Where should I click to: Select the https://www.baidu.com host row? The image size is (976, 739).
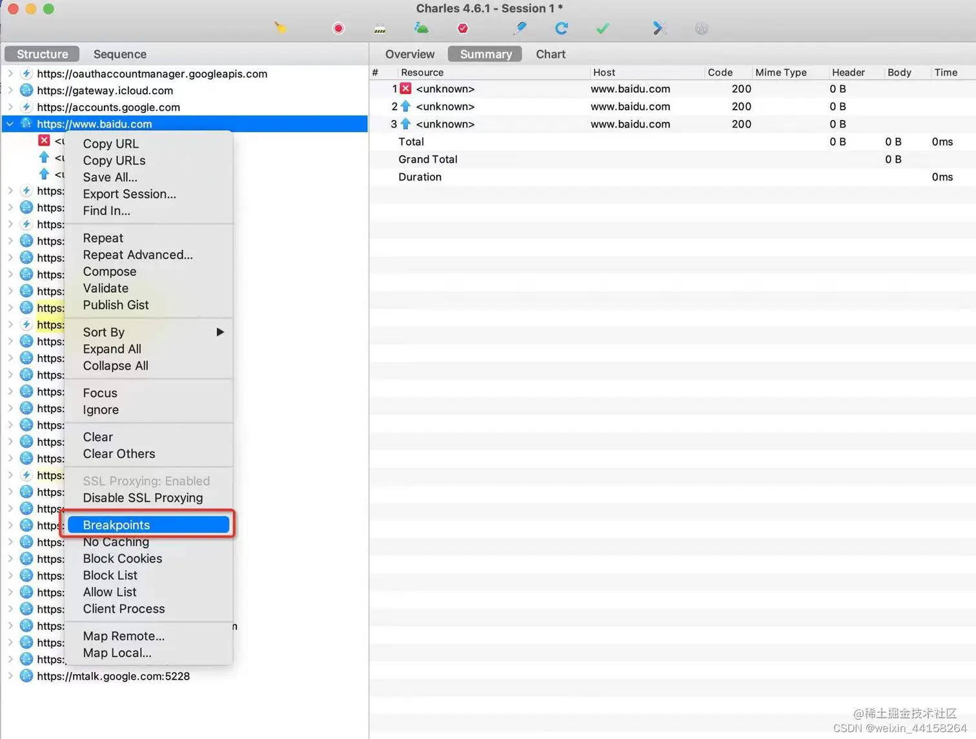pos(185,124)
